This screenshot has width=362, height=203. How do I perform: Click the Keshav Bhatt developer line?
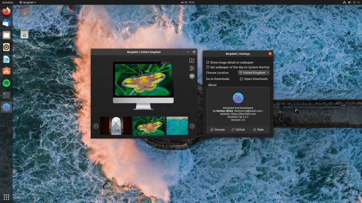tap(238, 111)
